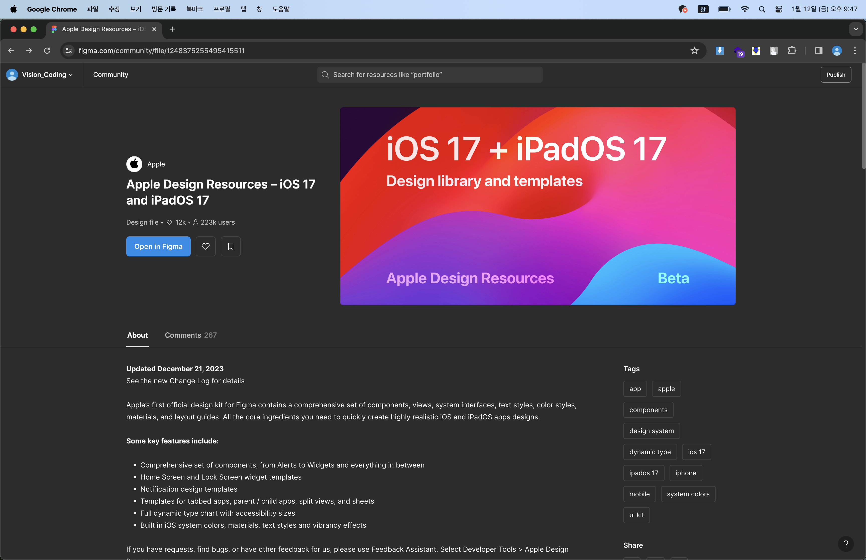Focus the Search for resources field
The width and height of the screenshot is (866, 560).
click(429, 74)
